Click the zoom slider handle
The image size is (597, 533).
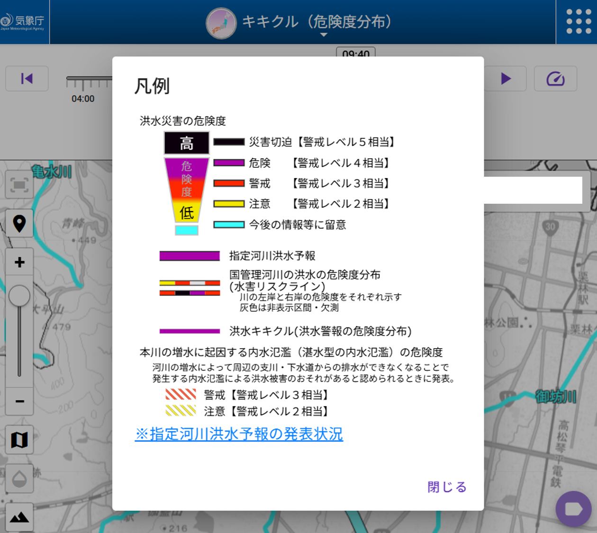point(19,296)
